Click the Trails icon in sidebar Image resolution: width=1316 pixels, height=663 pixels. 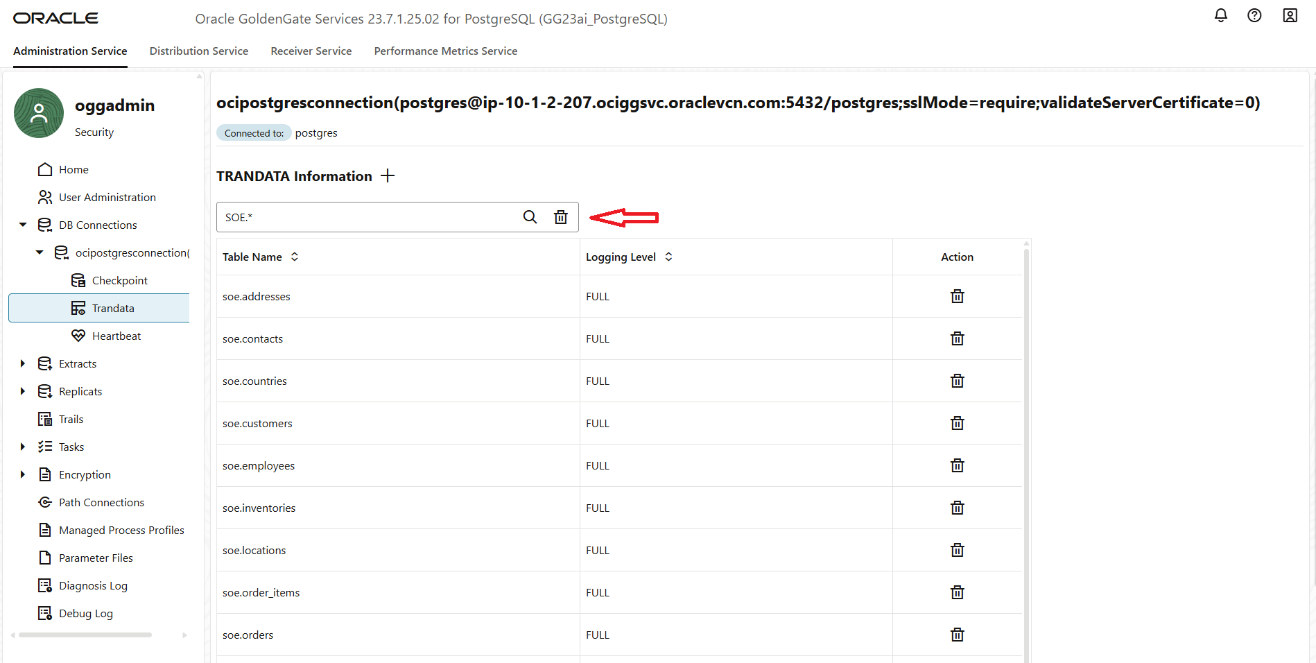(45, 419)
